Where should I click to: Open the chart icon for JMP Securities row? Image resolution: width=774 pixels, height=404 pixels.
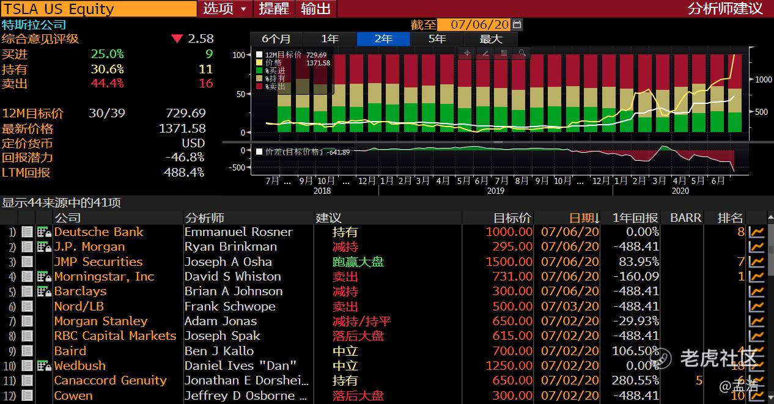pos(757,262)
